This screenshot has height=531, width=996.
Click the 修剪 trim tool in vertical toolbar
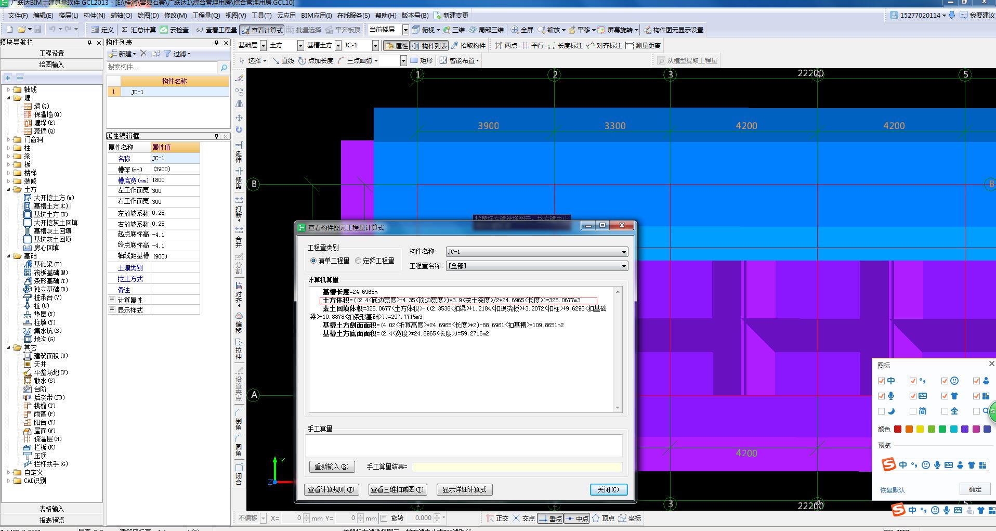coord(239,178)
